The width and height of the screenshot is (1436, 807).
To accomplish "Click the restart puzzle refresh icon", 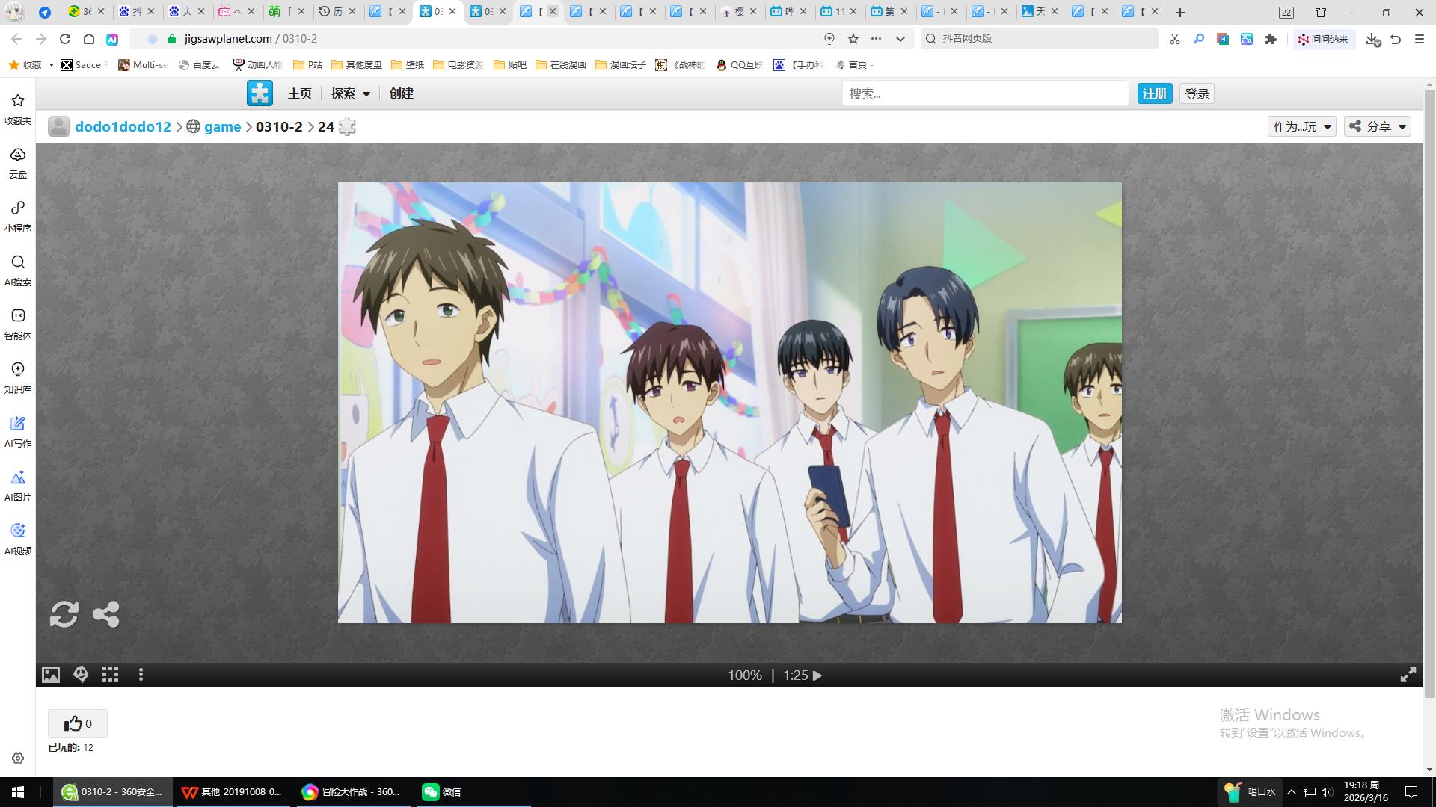I will pyautogui.click(x=64, y=614).
